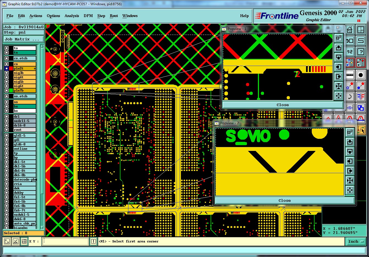Click pan down icon in Popview 1
The image size is (369, 257).
click(x=339, y=57)
